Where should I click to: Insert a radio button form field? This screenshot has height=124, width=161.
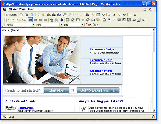pos(114,20)
